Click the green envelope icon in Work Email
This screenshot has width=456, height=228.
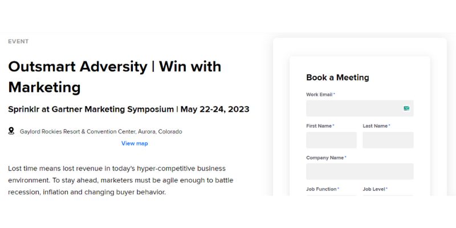406,108
